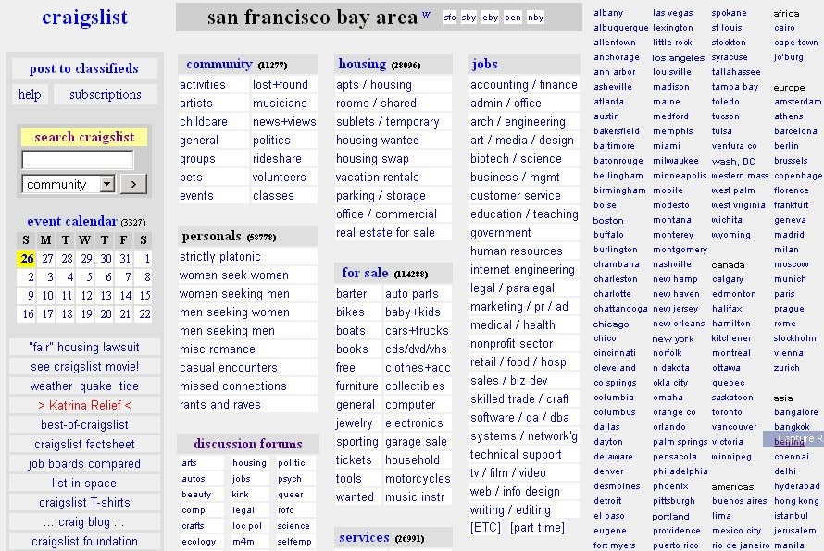Select day 31 in the event calendar
Screen dimensions: 824x551
(x=125, y=258)
